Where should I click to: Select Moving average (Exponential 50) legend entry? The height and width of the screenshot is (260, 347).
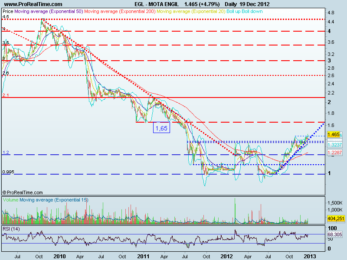click(x=49, y=11)
